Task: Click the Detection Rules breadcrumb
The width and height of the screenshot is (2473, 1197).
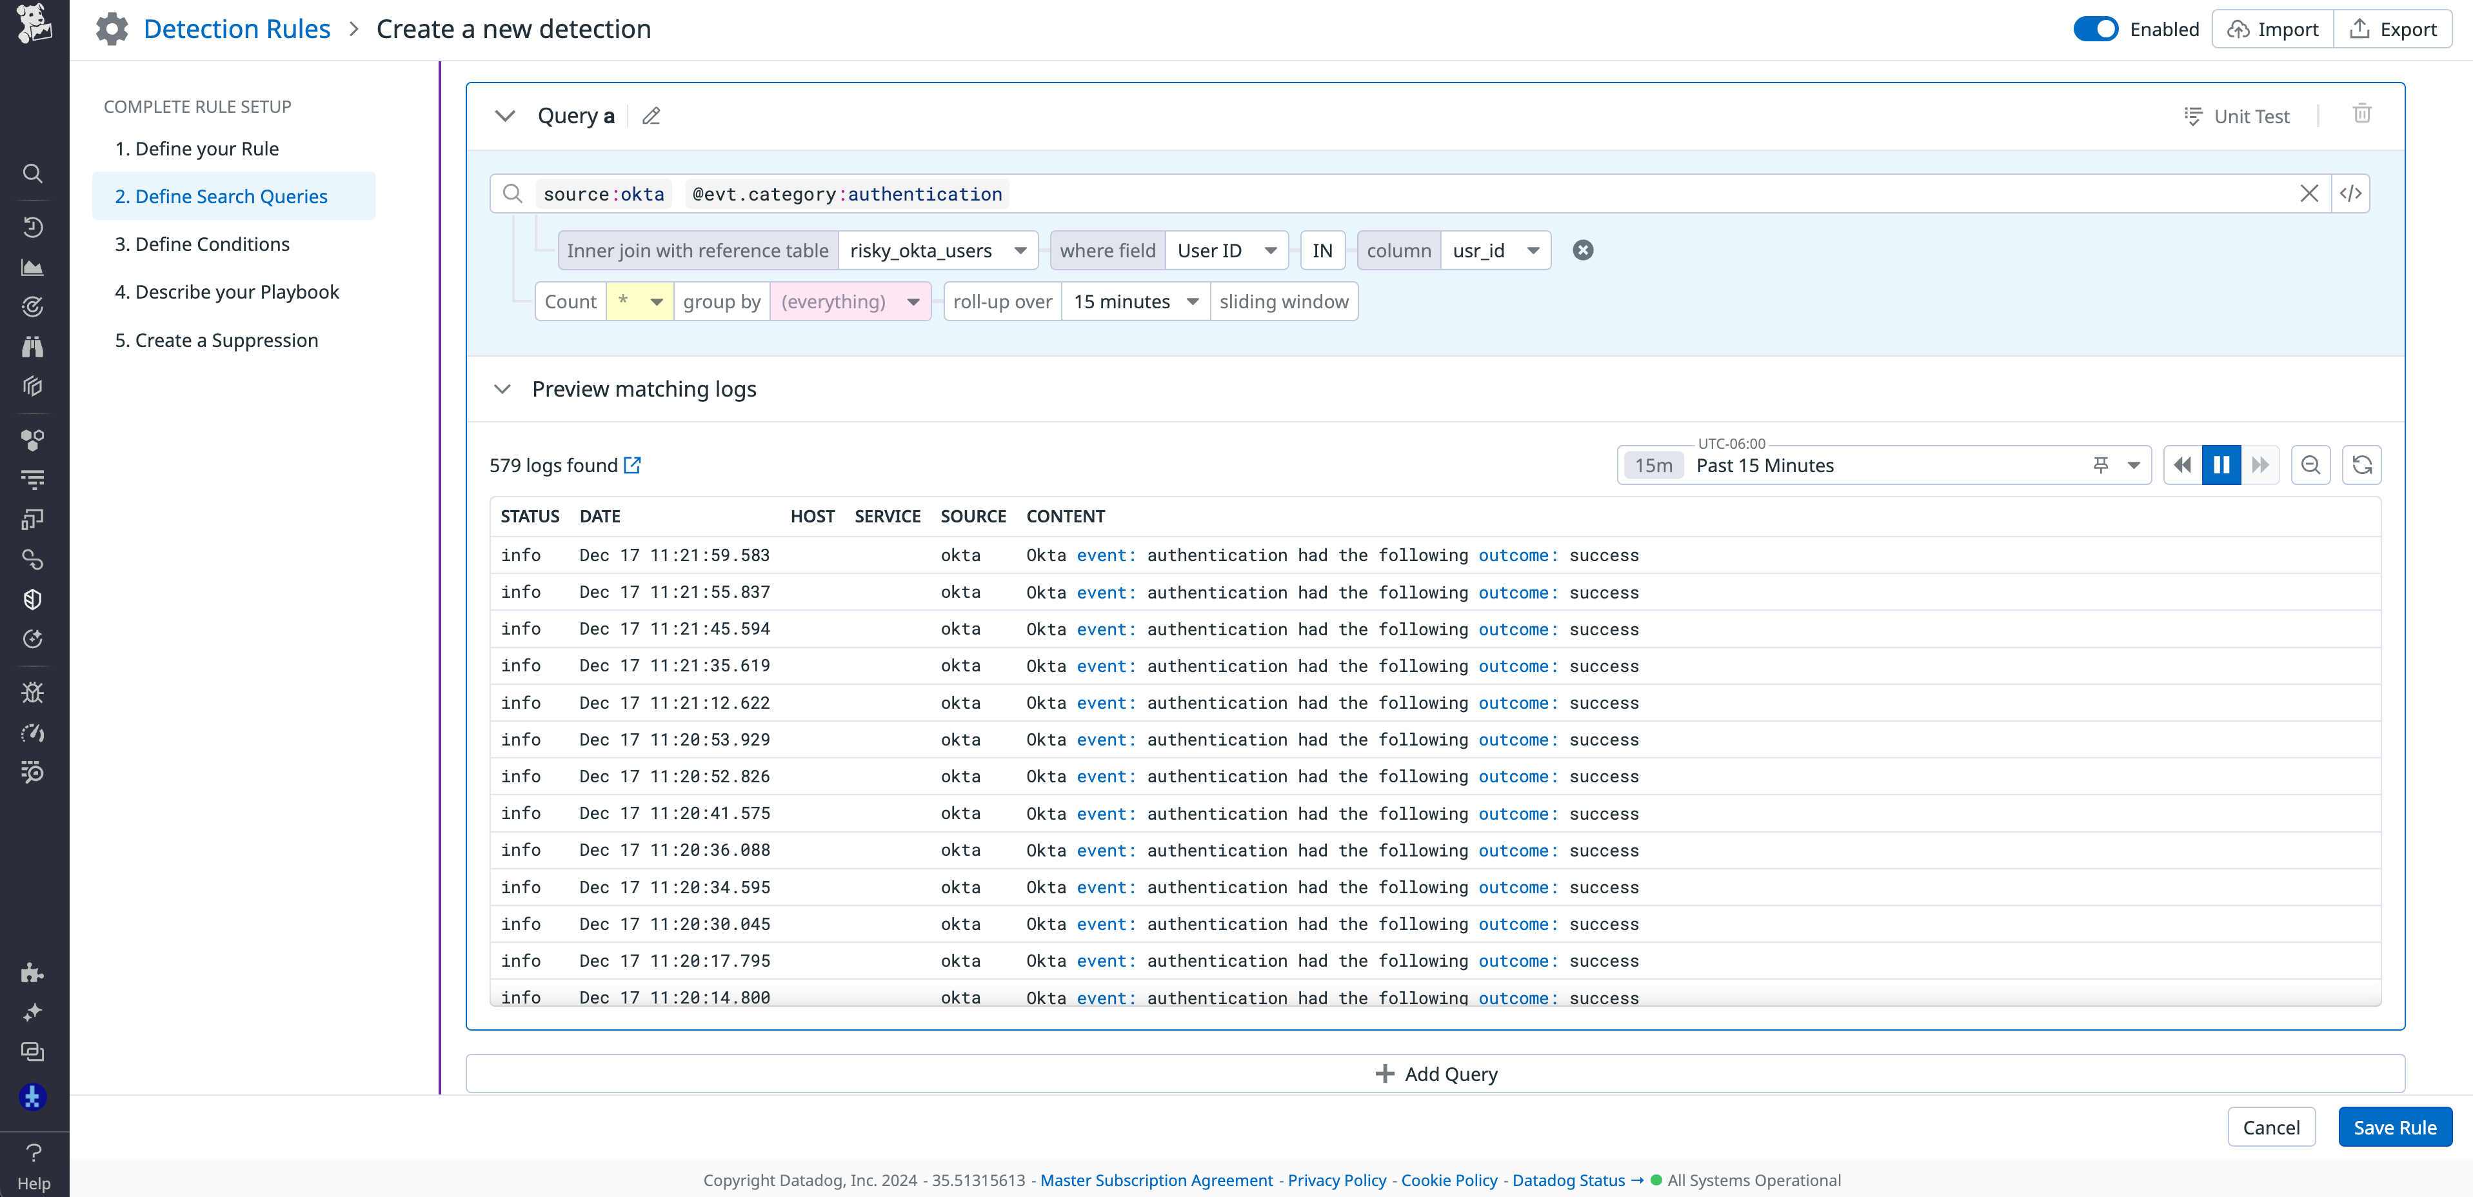Action: tap(236, 28)
